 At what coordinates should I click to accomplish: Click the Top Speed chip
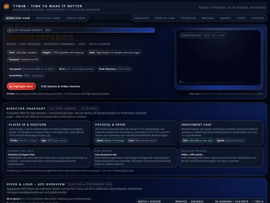tap(31, 69)
